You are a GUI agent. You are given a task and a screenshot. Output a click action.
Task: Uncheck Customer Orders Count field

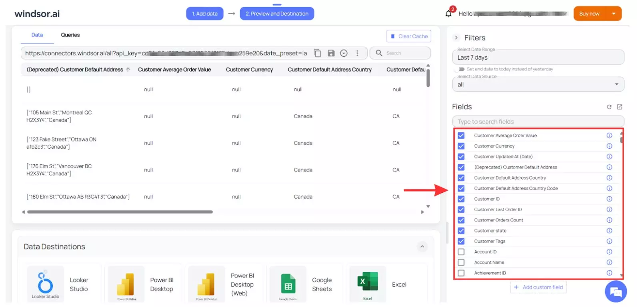461,220
